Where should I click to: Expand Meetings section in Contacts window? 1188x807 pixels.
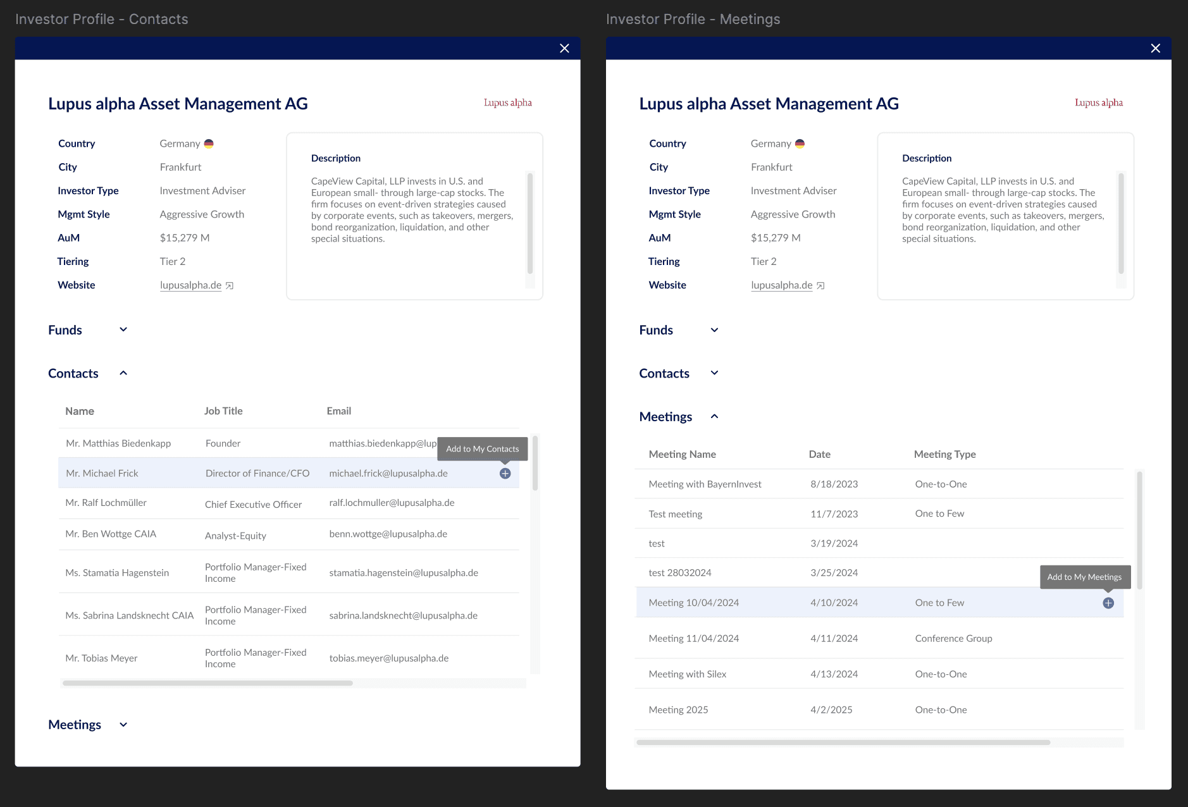coord(123,725)
